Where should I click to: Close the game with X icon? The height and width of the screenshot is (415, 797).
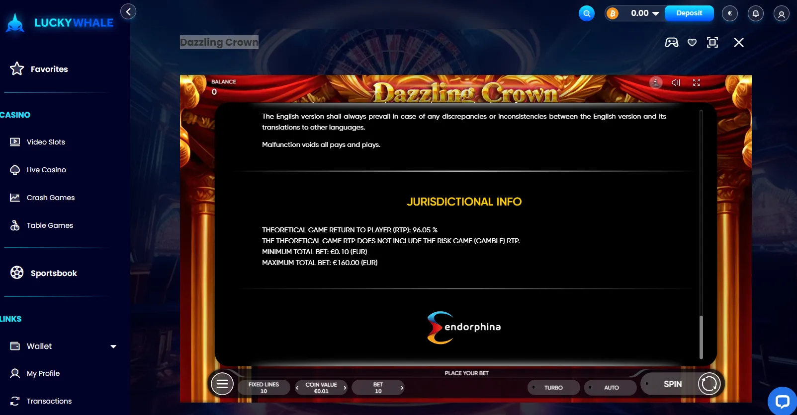pos(739,42)
